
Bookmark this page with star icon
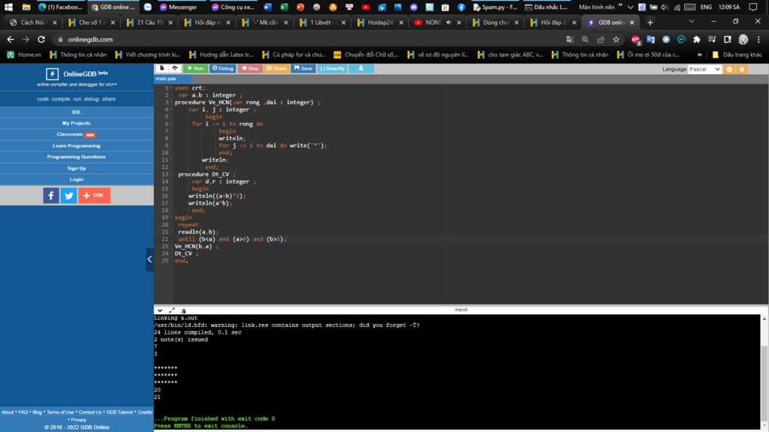[x=616, y=39]
